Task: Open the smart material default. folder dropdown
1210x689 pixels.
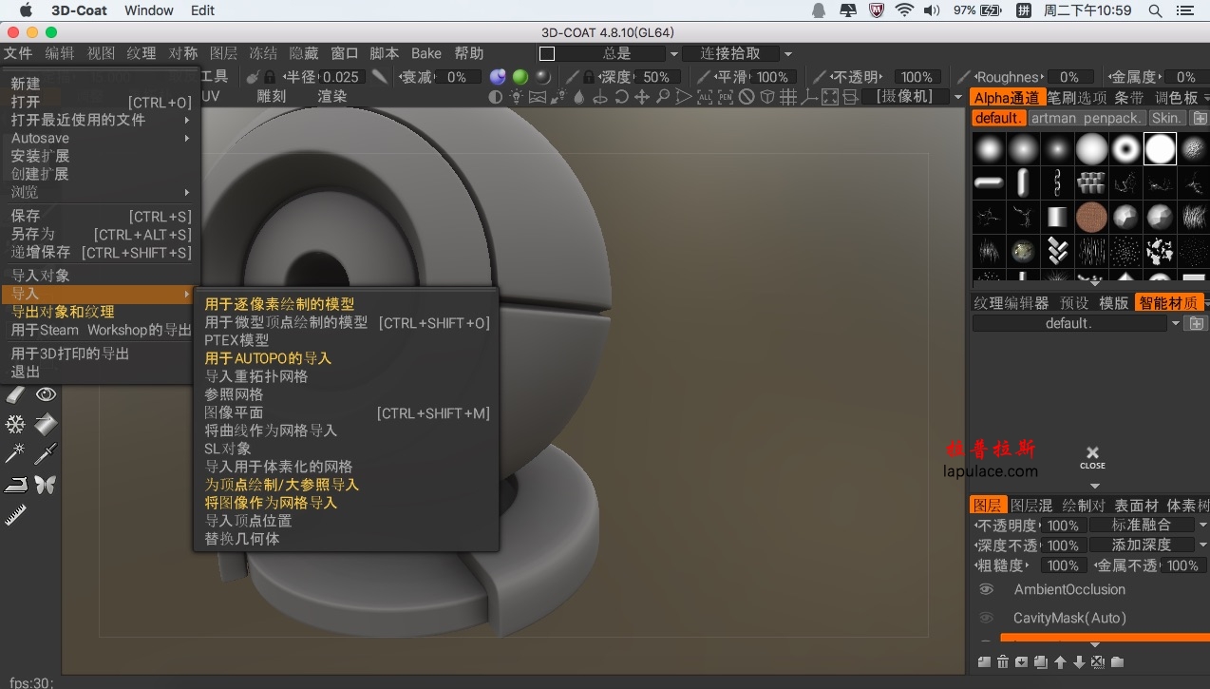Action: [1176, 324]
